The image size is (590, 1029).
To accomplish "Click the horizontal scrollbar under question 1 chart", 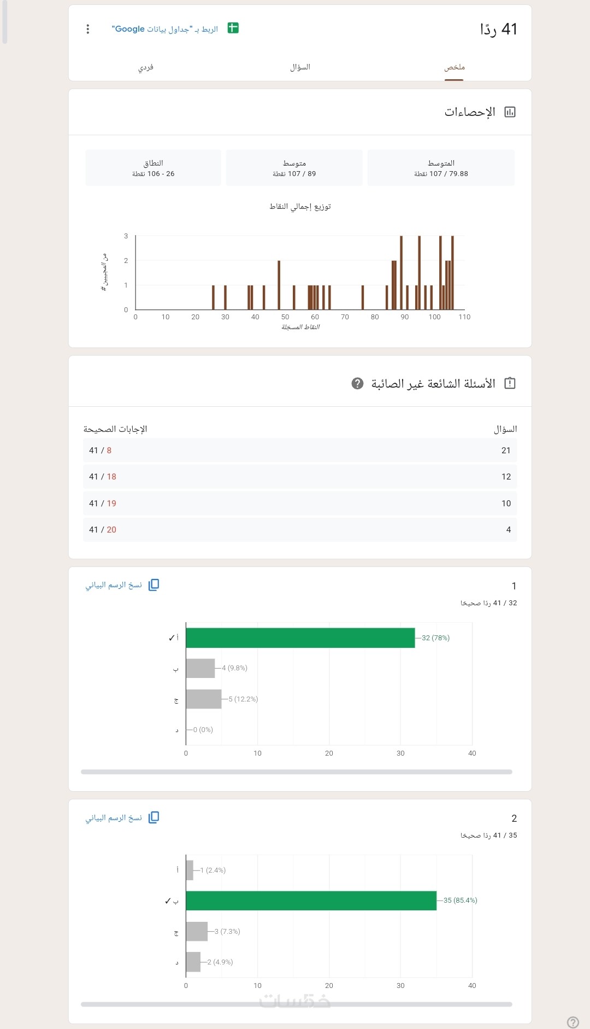I will pos(296,772).
